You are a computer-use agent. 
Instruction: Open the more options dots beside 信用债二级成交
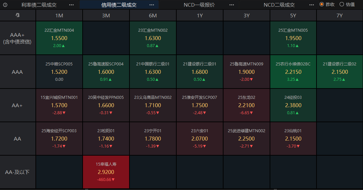click(x=152, y=5)
